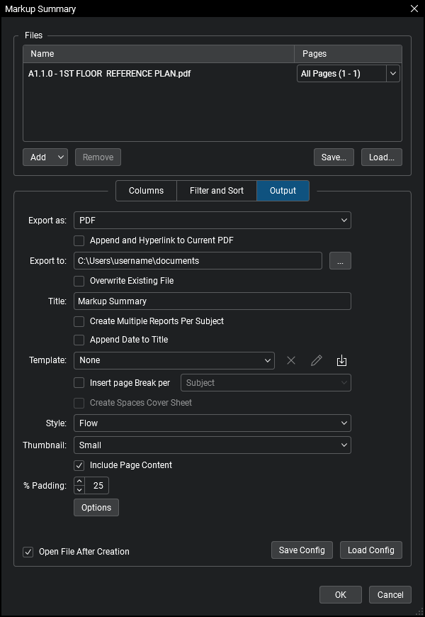Switch to the Columns tab
This screenshot has height=617, width=425.
(x=146, y=191)
